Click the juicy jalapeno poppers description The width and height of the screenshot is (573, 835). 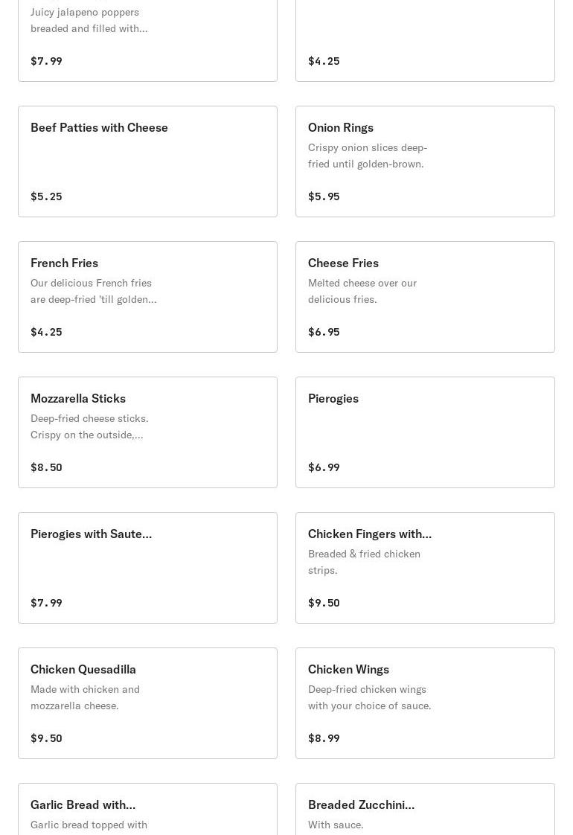[89, 20]
